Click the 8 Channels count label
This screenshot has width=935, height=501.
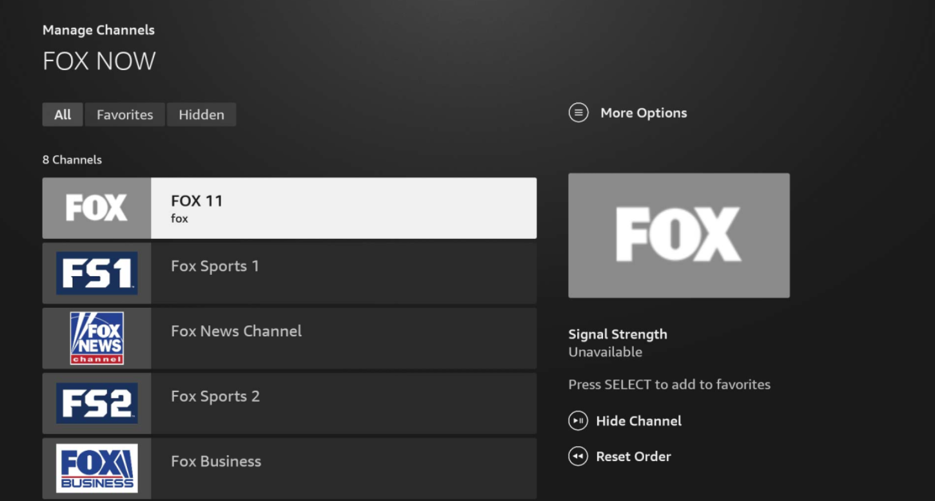pos(72,160)
